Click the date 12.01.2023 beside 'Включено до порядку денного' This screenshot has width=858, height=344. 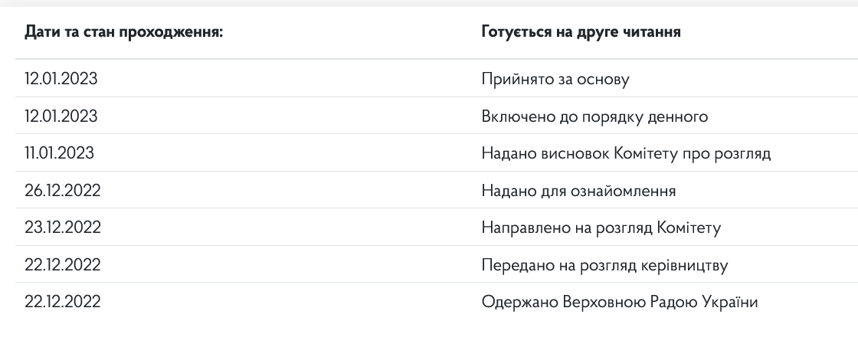point(61,116)
